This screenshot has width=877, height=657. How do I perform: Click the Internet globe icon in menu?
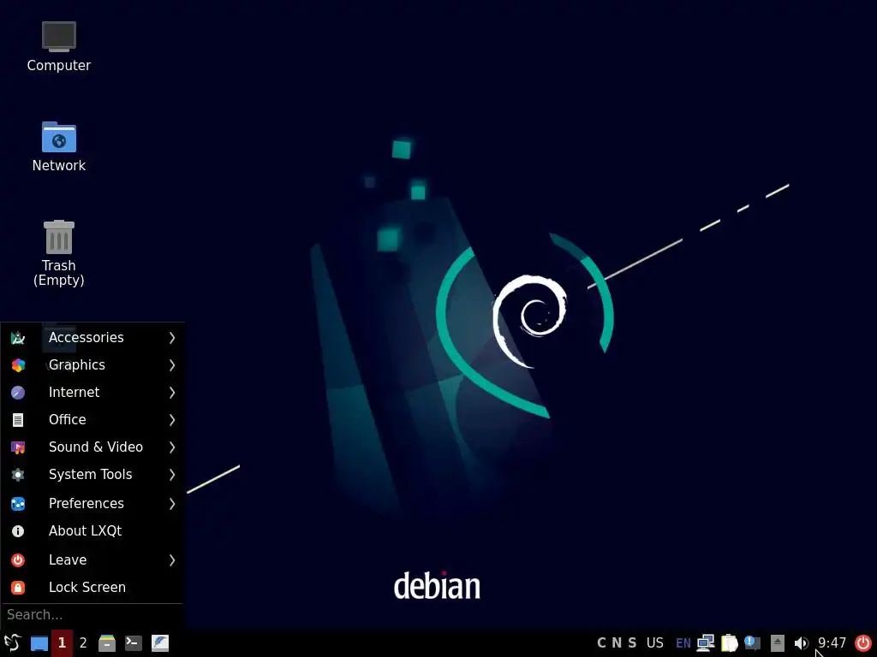click(18, 392)
